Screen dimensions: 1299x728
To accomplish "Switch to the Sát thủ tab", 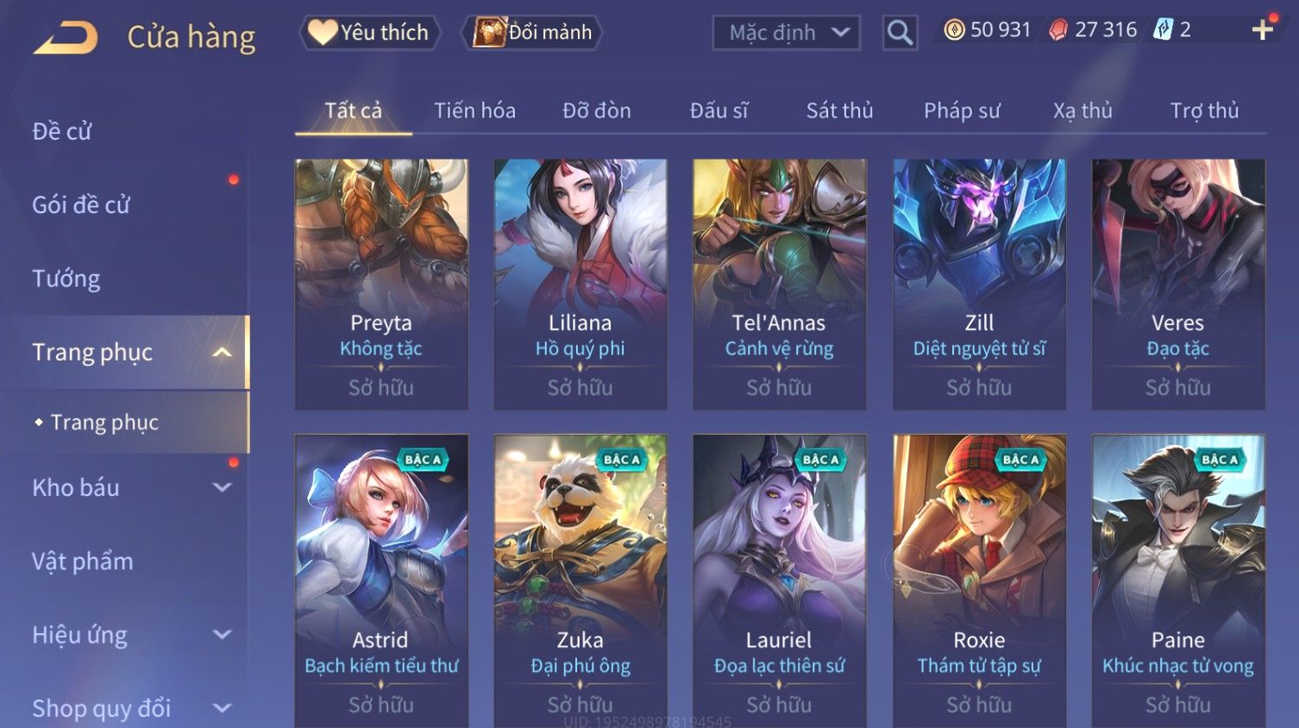I will [839, 110].
